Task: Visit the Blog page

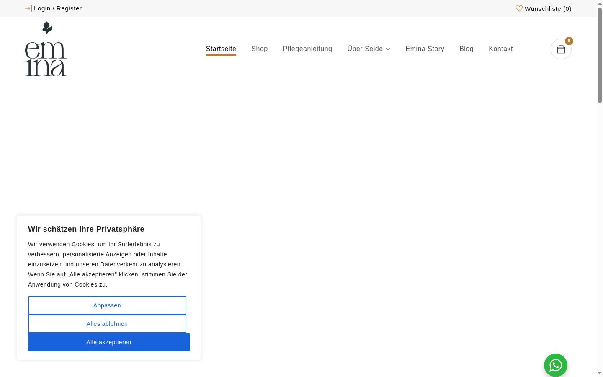Action: coord(466,49)
